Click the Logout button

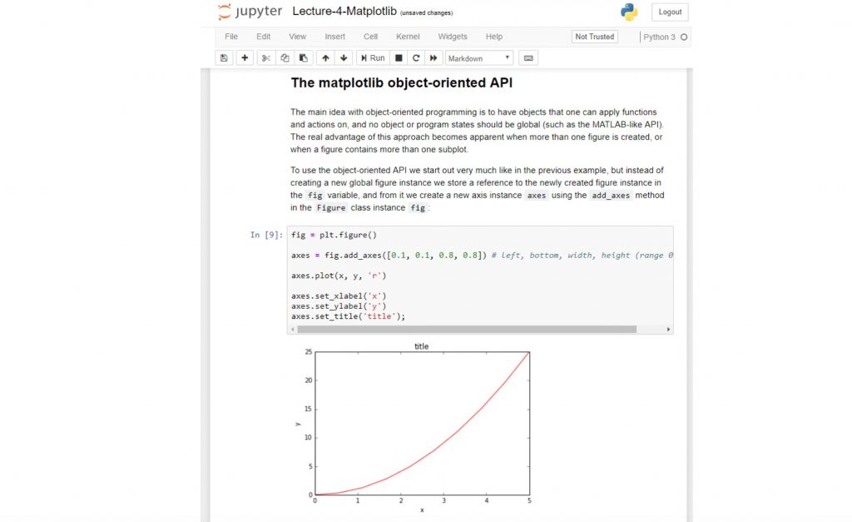click(x=670, y=12)
